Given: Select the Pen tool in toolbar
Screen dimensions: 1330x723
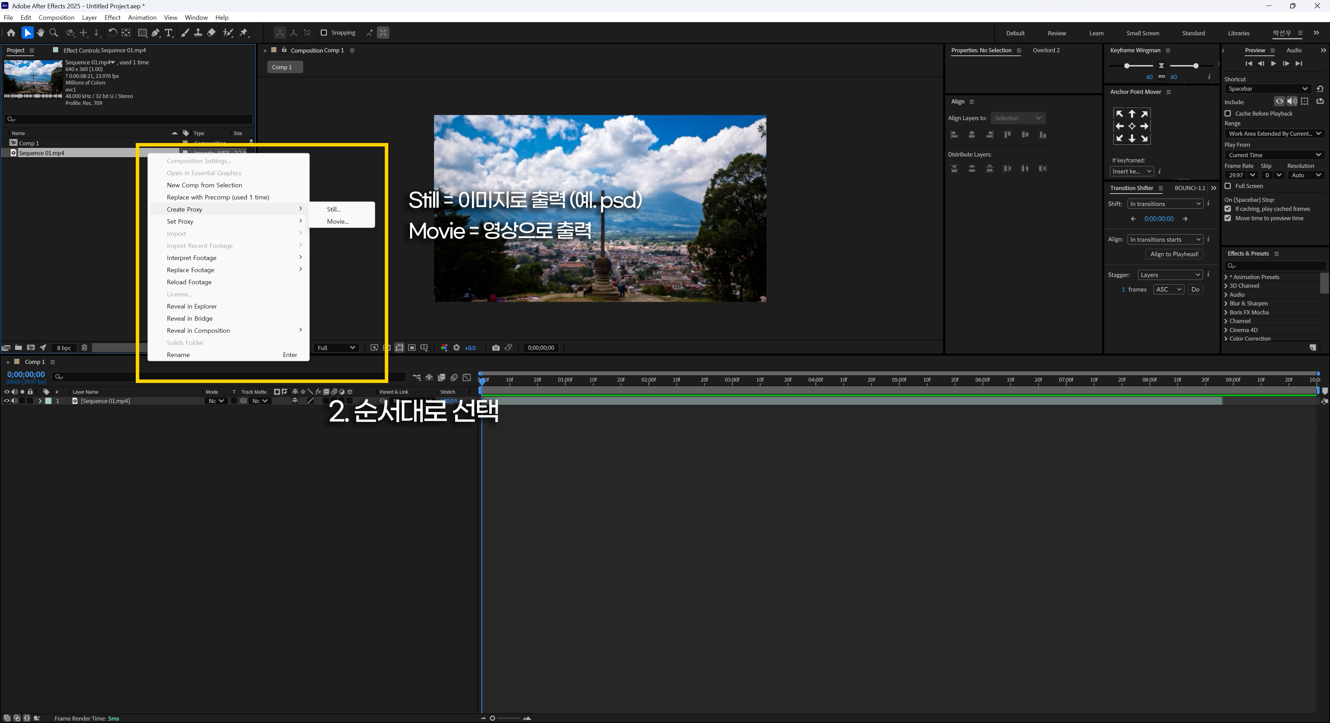Looking at the screenshot, I should pos(156,33).
